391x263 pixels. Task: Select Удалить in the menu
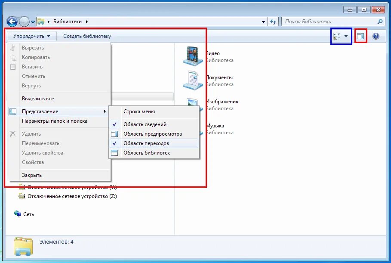point(59,134)
